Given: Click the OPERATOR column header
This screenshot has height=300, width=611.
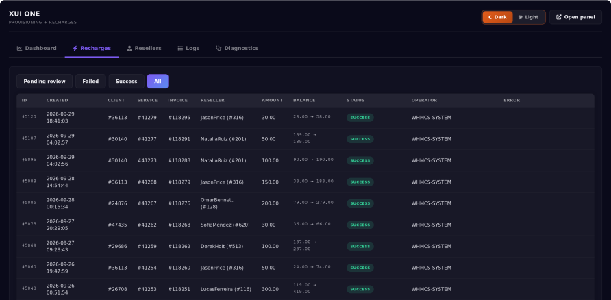Looking at the screenshot, I should [425, 101].
